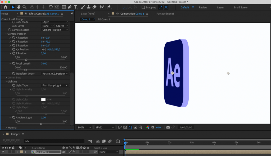Viewport: 271px width, 156px height.
Task: Click the white Light Color swatch
Action: (43, 99)
